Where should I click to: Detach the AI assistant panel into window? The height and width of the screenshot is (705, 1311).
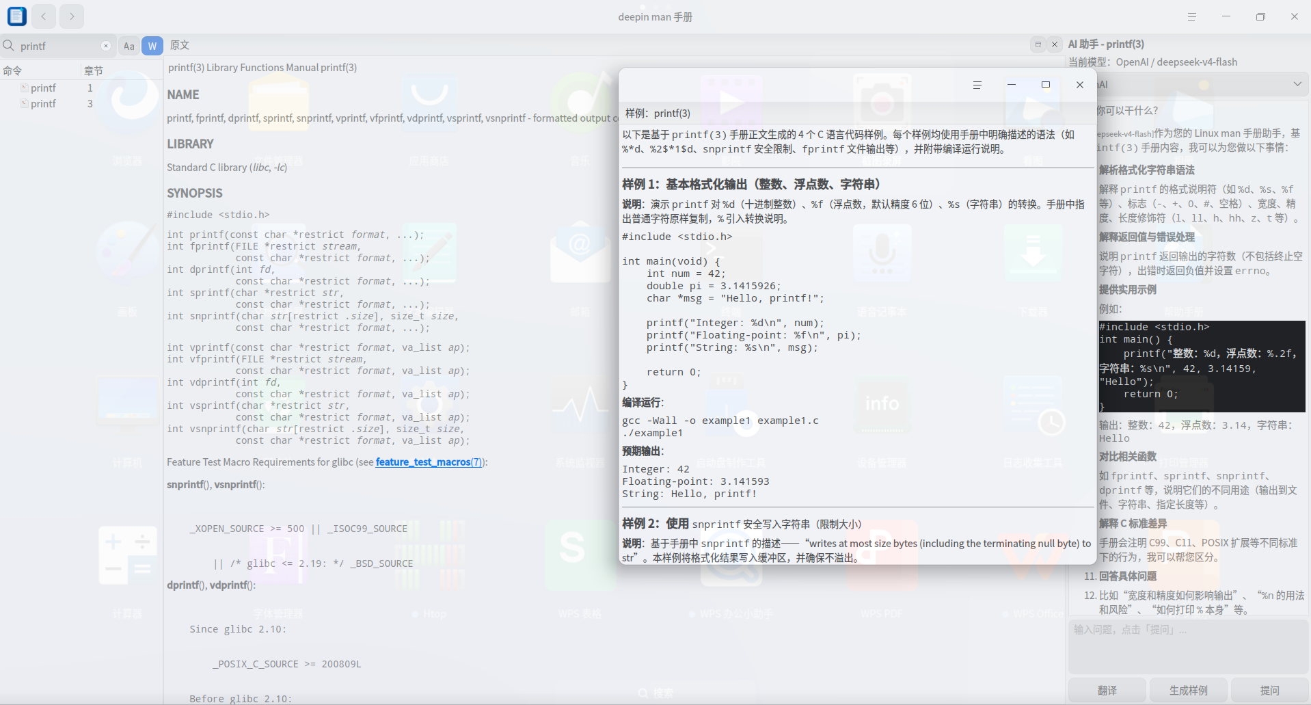(x=1038, y=44)
